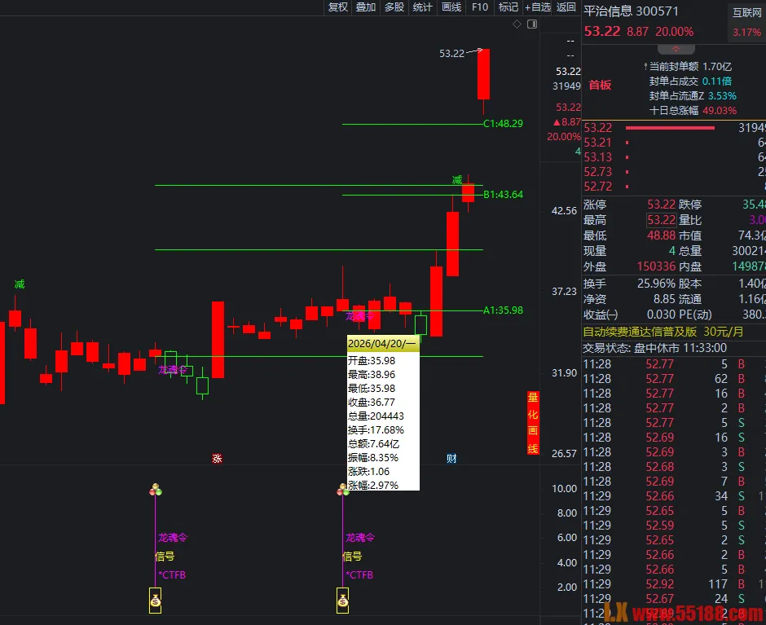Add stock with +自选 button
766x625 pixels.
(x=537, y=7)
